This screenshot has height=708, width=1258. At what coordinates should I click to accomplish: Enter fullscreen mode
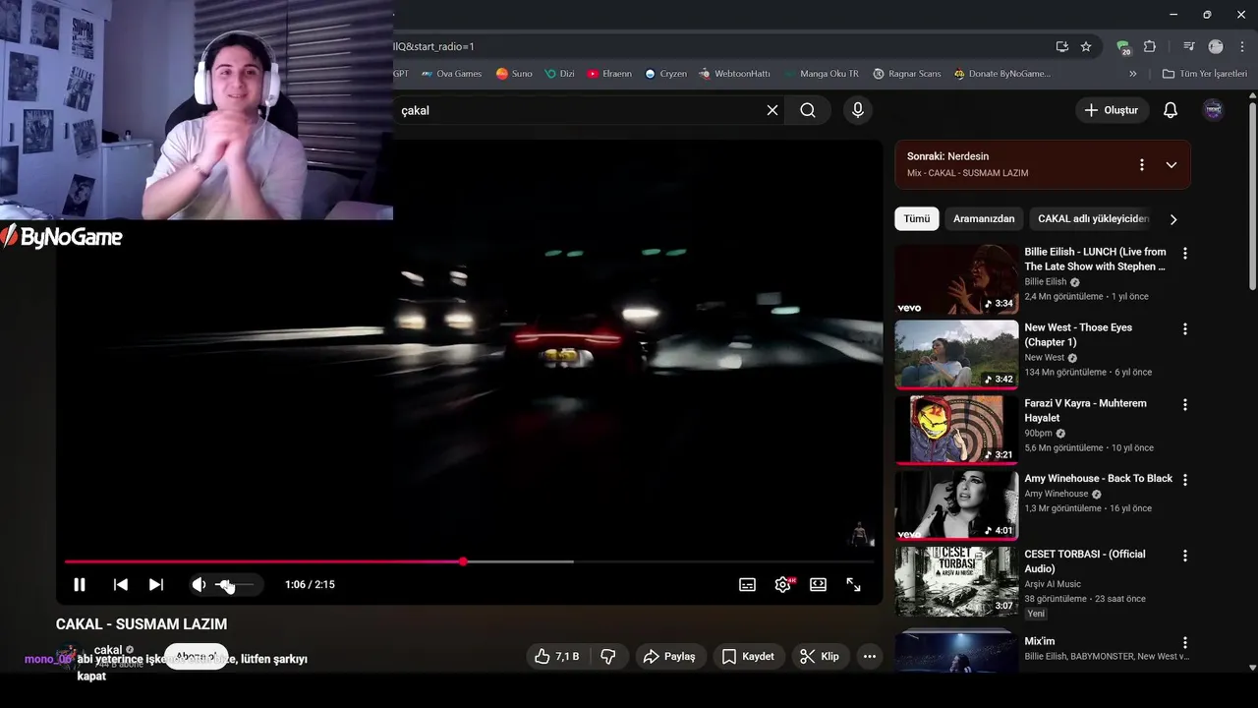tap(853, 584)
